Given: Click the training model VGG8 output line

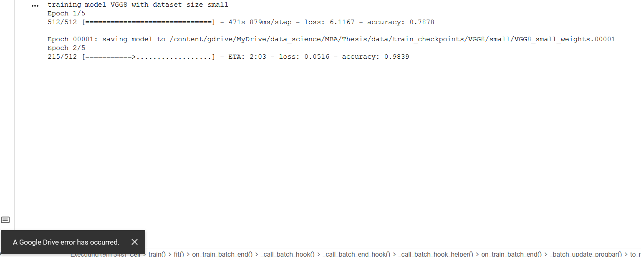Looking at the screenshot, I should click(x=138, y=5).
